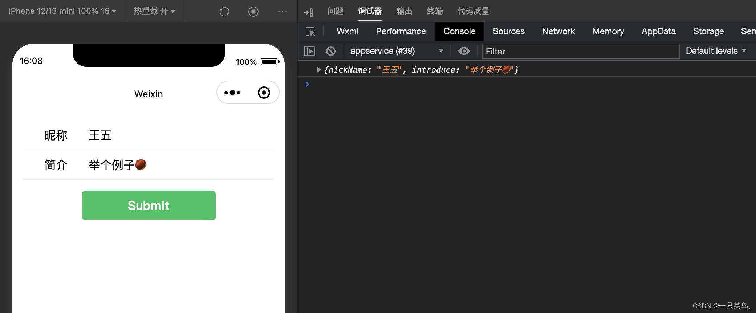Switch to the 输出 tab

click(x=405, y=11)
